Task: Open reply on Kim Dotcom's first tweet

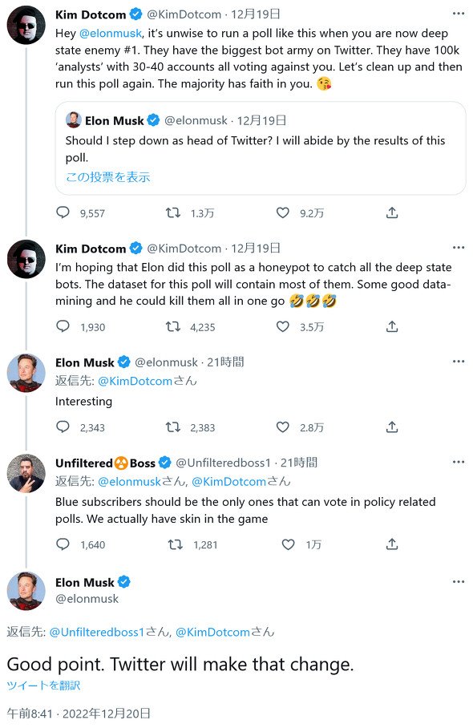Action: (63, 213)
